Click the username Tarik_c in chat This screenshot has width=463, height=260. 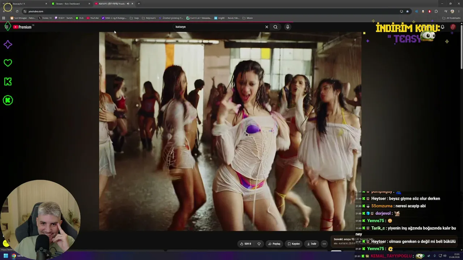click(x=378, y=228)
